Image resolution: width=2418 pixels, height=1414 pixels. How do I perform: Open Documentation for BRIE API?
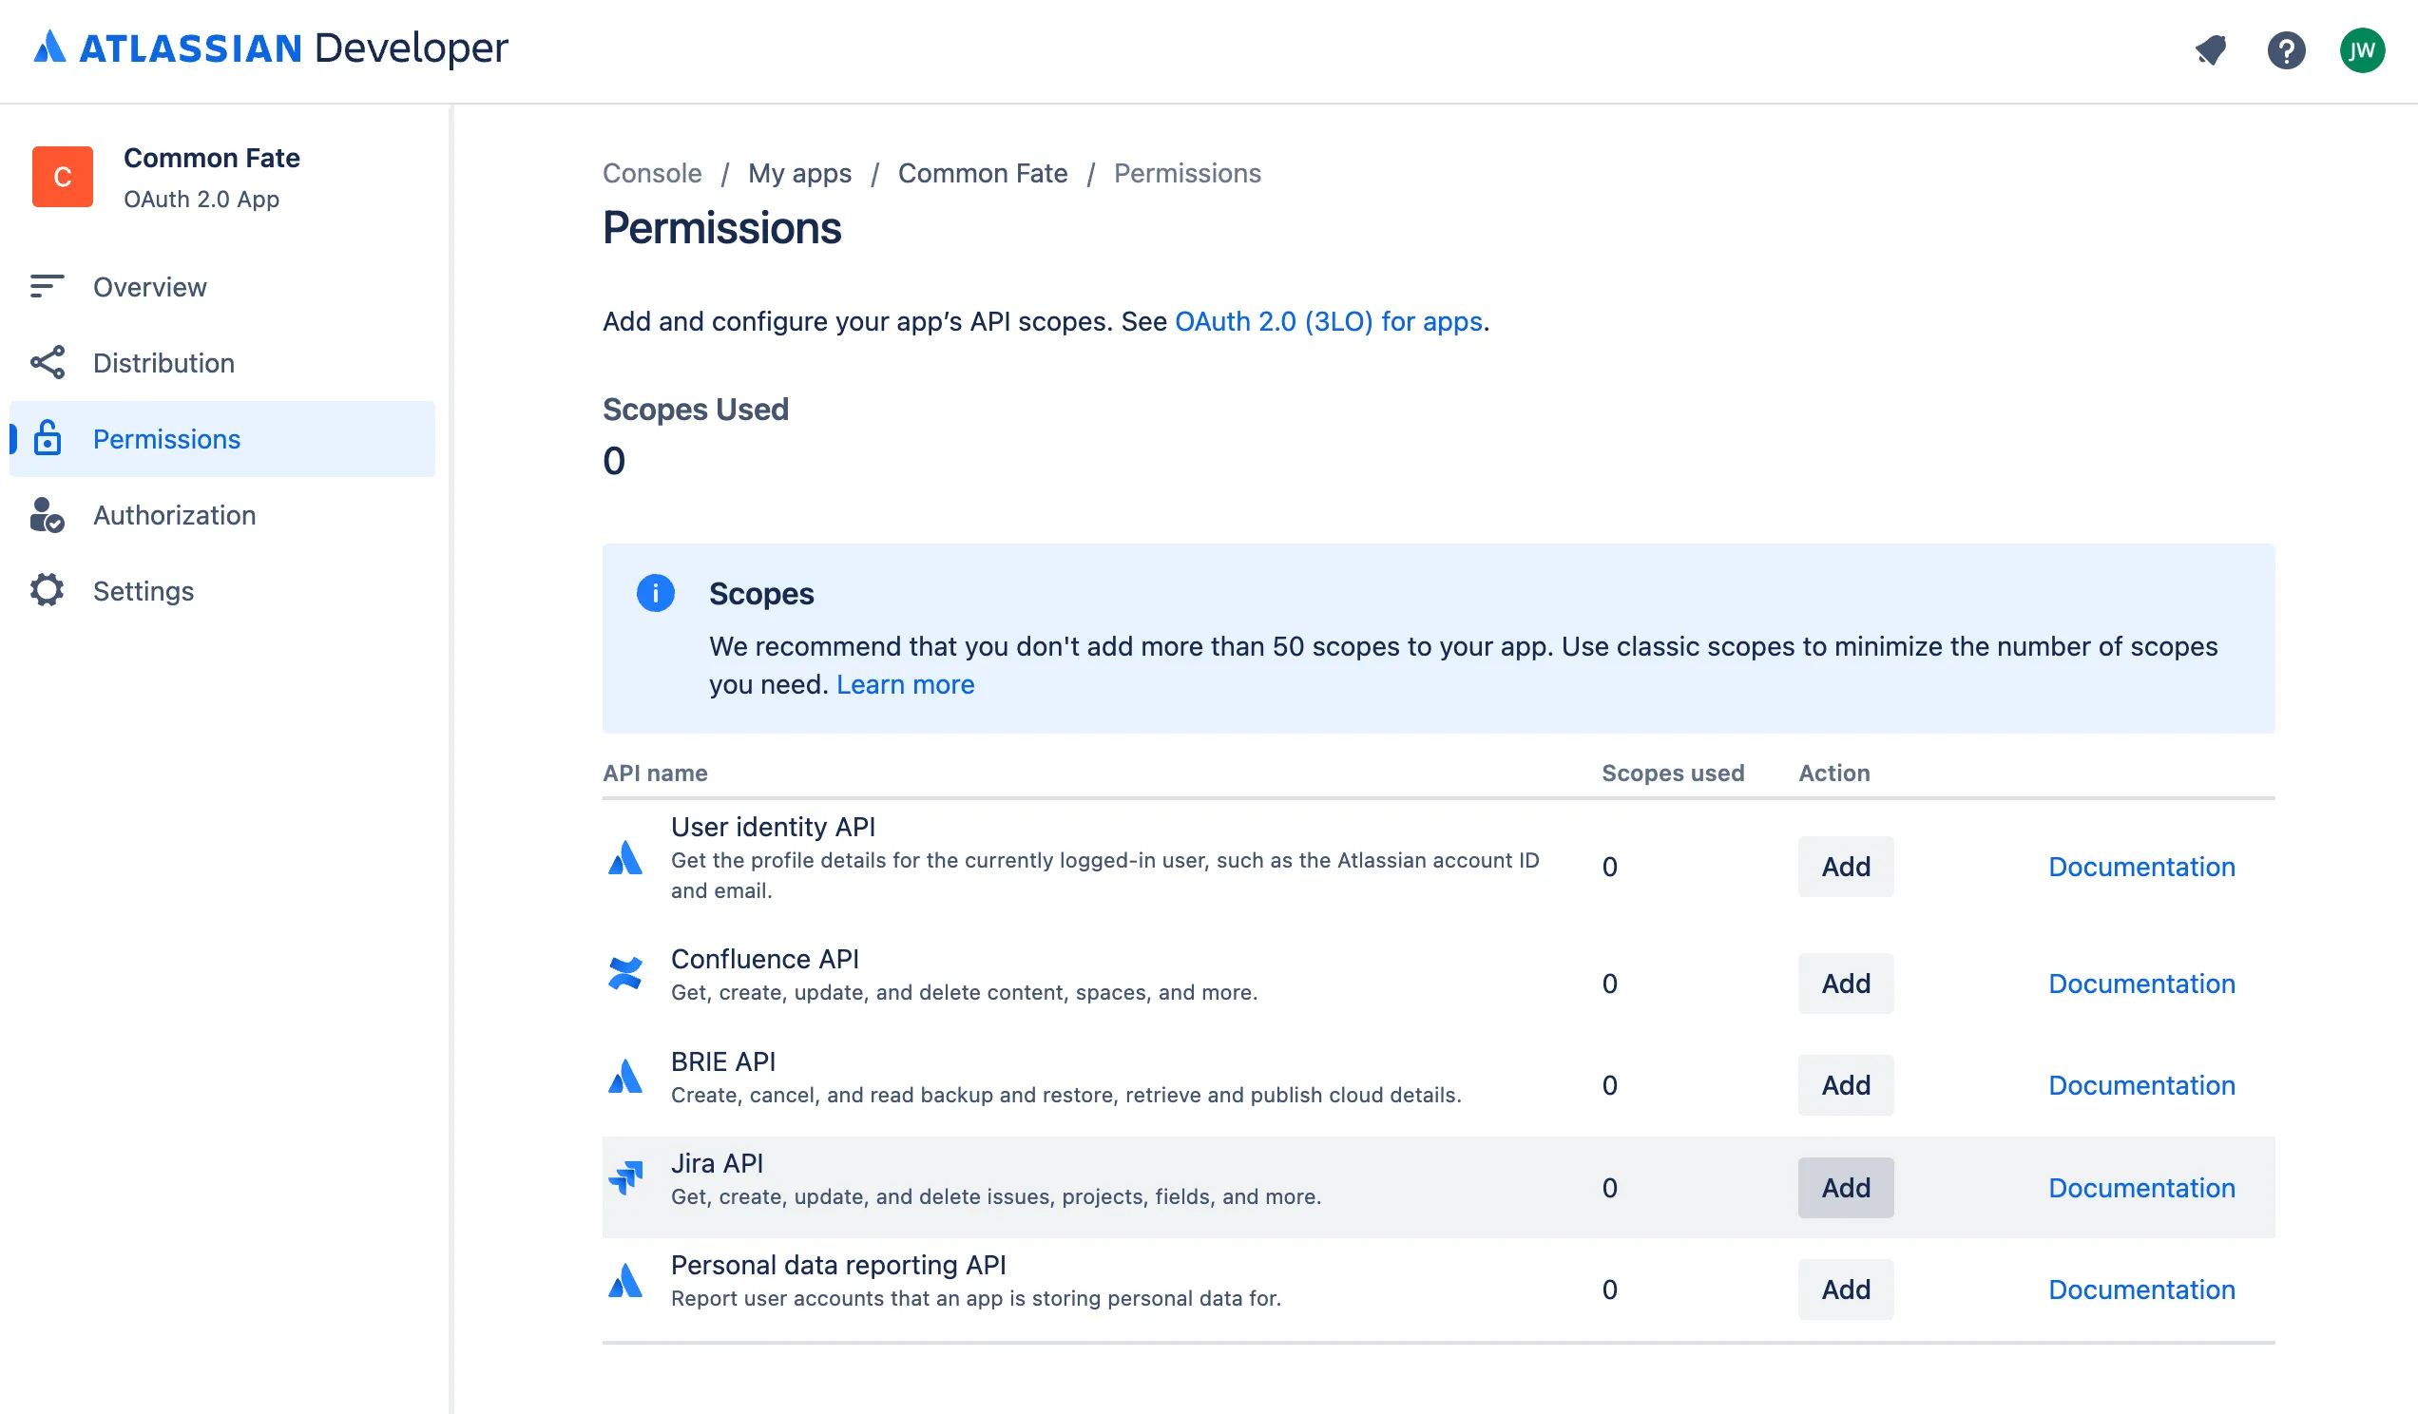(2141, 1085)
